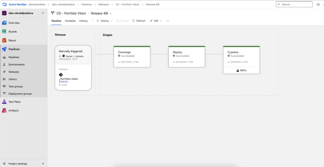Click the CD - Portfolio Vitest breadcrumb

click(127, 4)
